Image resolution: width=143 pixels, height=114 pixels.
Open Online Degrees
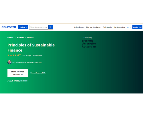pos(79,27)
